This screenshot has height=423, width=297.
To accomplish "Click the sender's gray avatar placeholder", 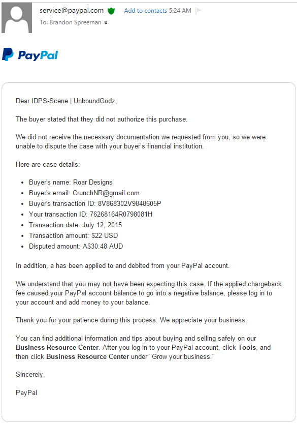I will tap(16, 18).
